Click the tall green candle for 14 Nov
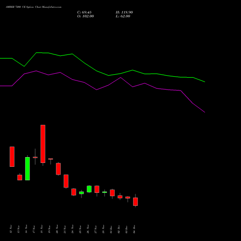Screen dimensions: 241x241 coord(27,169)
